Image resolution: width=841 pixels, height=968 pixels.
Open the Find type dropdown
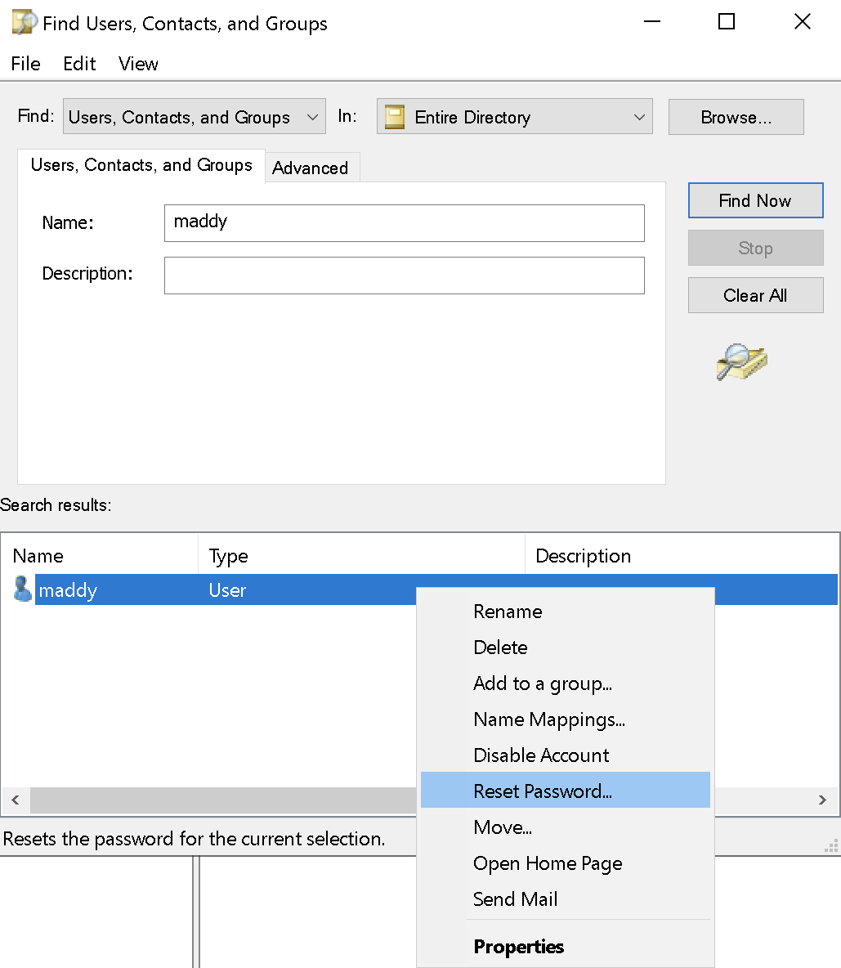click(x=194, y=117)
